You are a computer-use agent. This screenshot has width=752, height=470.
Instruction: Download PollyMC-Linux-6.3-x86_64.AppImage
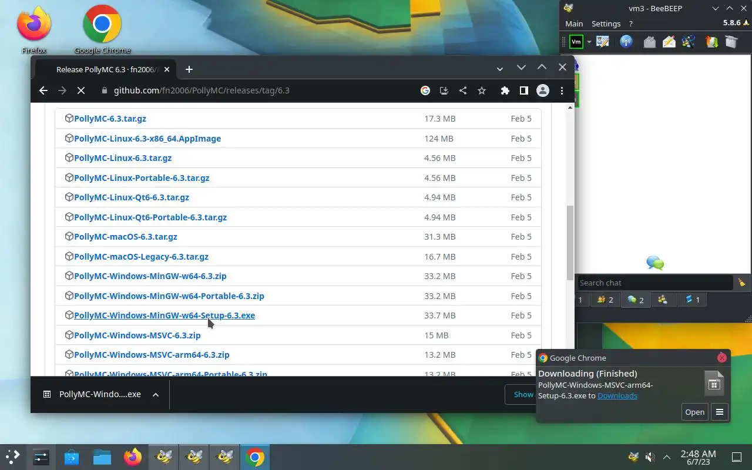click(147, 139)
